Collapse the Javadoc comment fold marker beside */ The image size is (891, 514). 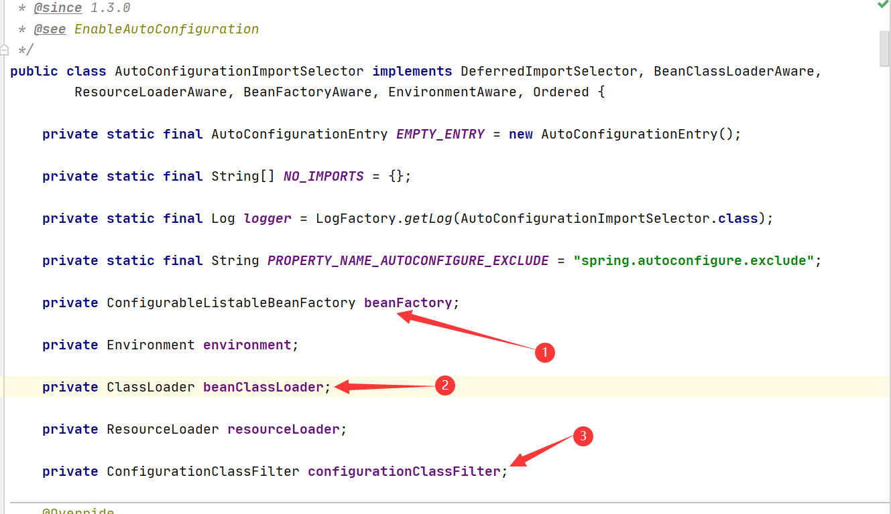point(3,50)
